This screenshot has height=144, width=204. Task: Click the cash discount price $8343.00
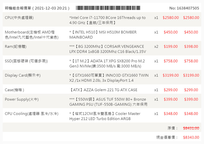coord(191,137)
